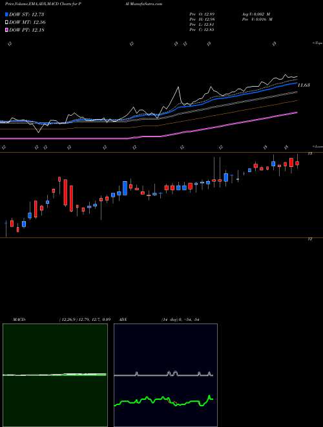The height and width of the screenshot is (427, 323).
Task: Click the first diamond marker in the top marker row
Action: coord(10,43)
